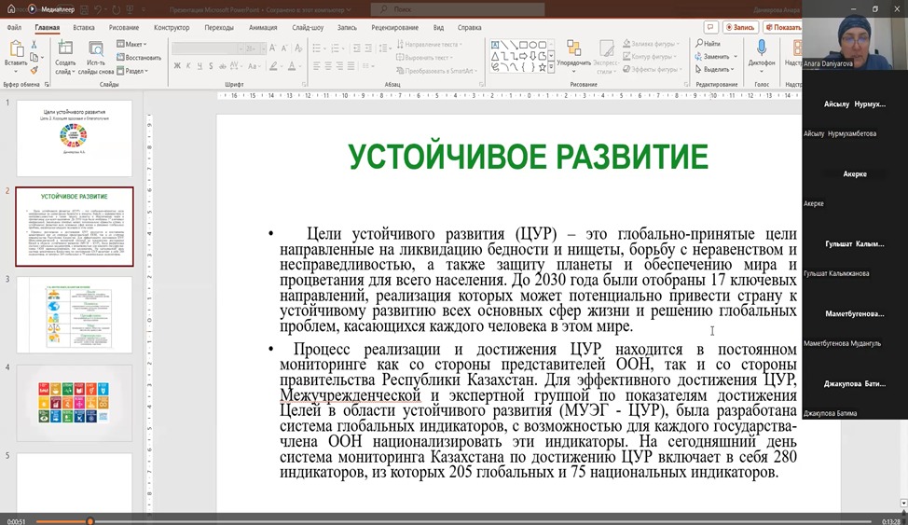Open the Упорядочить arrange dropdown
This screenshot has width=908, height=525.
click(574, 56)
